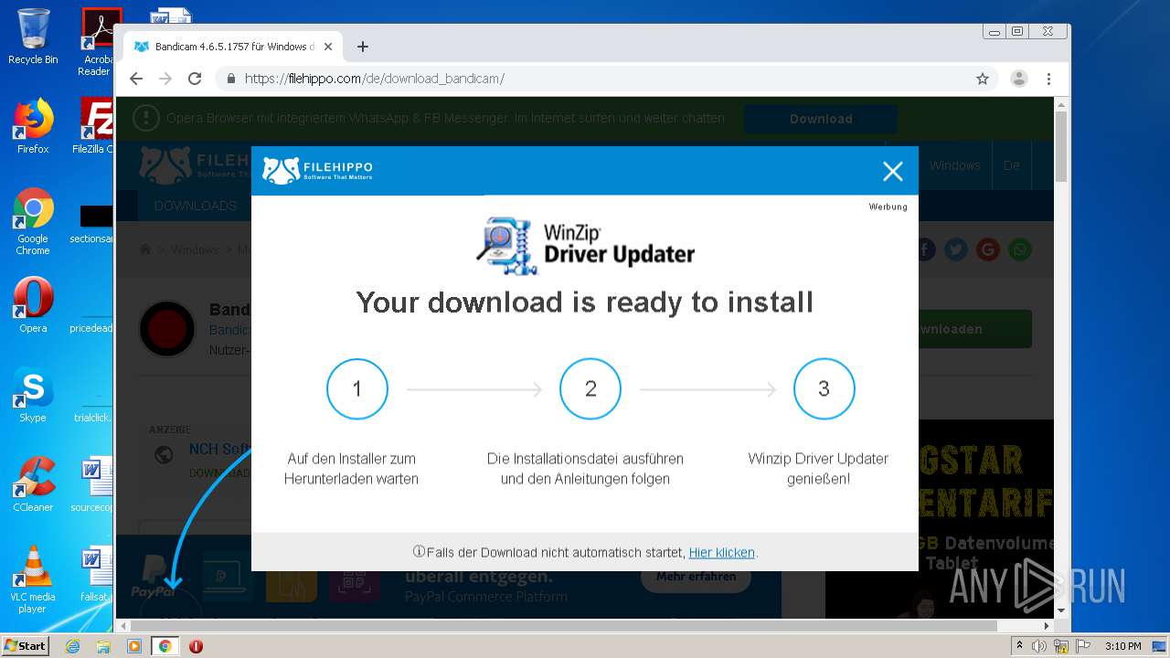Viewport: 1170px width, 658px height.
Task: Click the Download button in the Opera banner
Action: 821,119
